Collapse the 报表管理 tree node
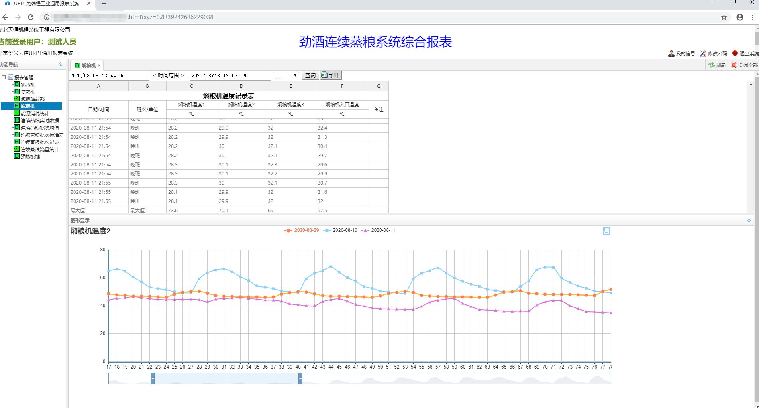 pyautogui.click(x=4, y=77)
